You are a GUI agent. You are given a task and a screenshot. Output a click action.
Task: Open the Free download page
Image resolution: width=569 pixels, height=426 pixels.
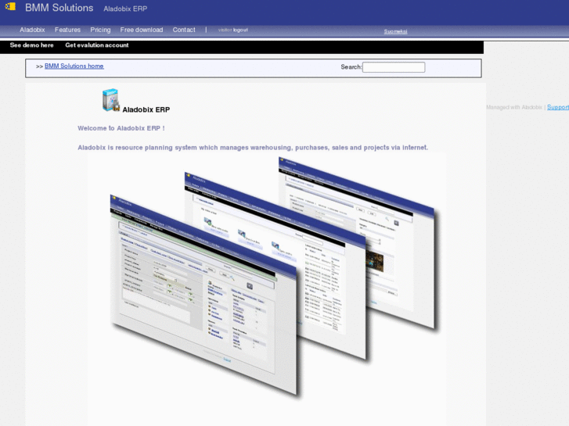pyautogui.click(x=142, y=30)
